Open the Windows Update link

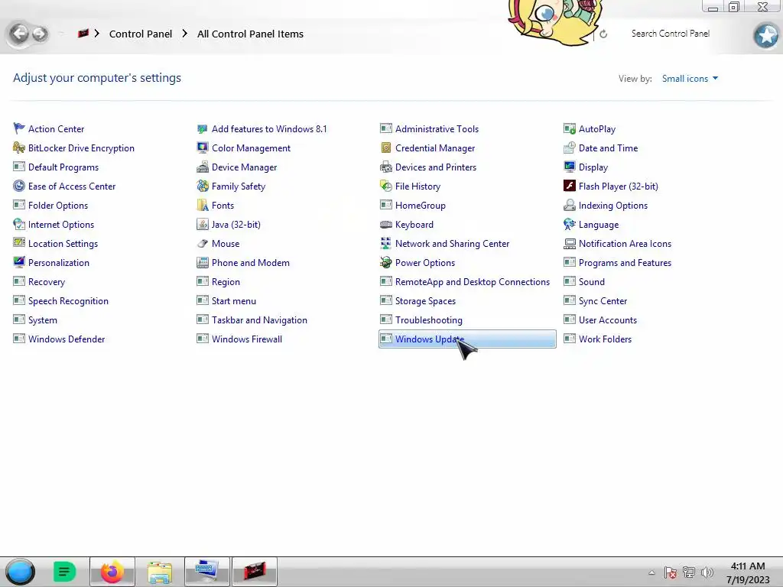click(430, 339)
